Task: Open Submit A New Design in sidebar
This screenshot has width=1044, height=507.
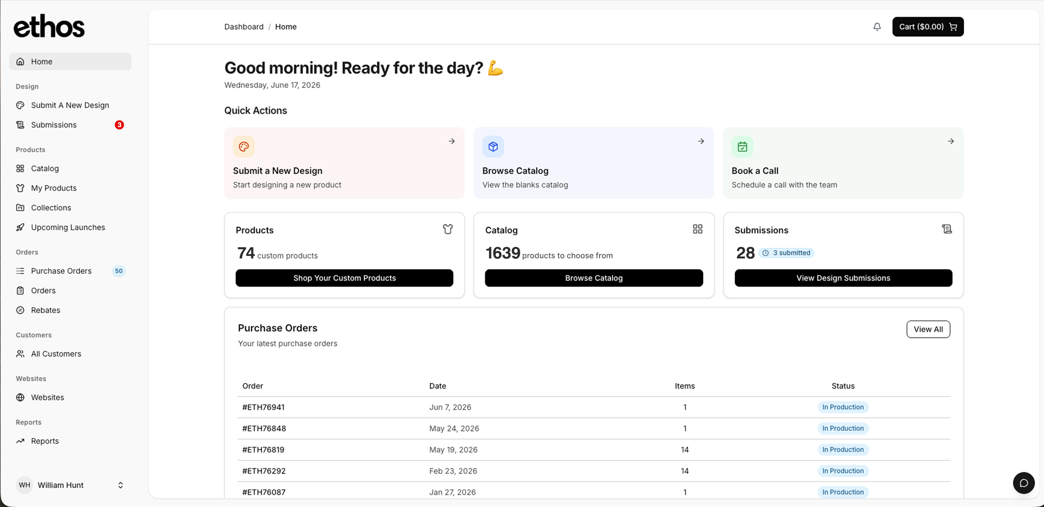Action: tap(70, 105)
